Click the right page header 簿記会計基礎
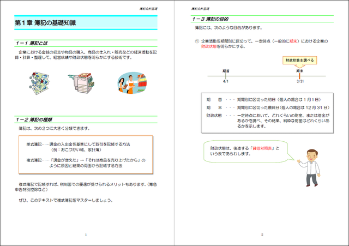Screen dimensions: 349x246 pos(200,9)
